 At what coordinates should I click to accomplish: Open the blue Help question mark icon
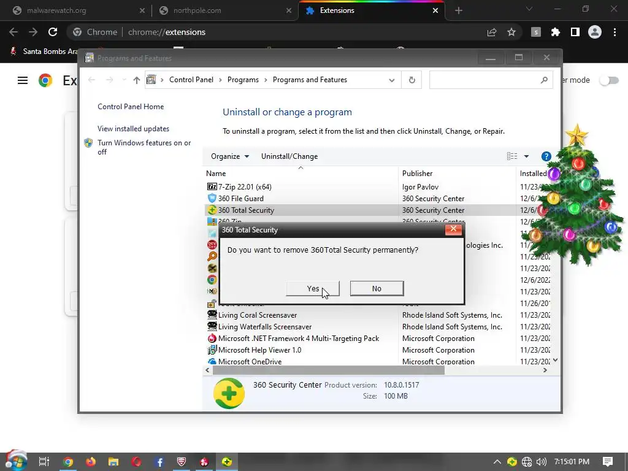(x=546, y=156)
